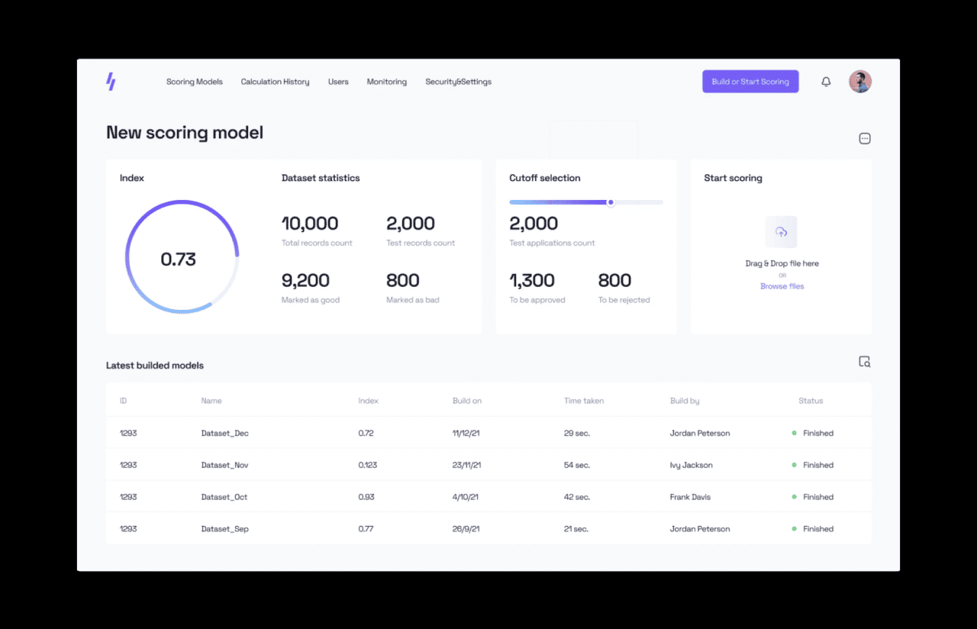Open the Users section
The image size is (977, 629).
(338, 82)
